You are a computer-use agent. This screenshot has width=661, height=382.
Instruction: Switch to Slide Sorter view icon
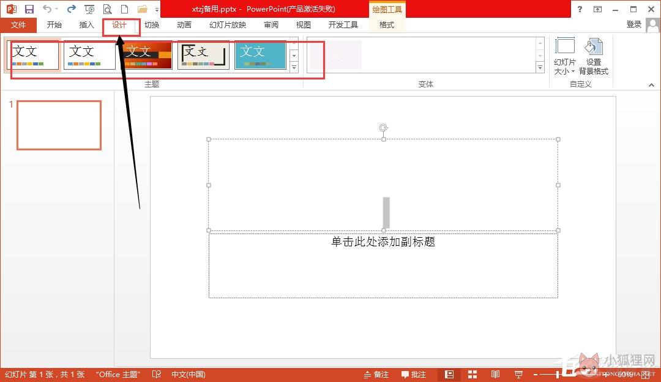point(472,375)
